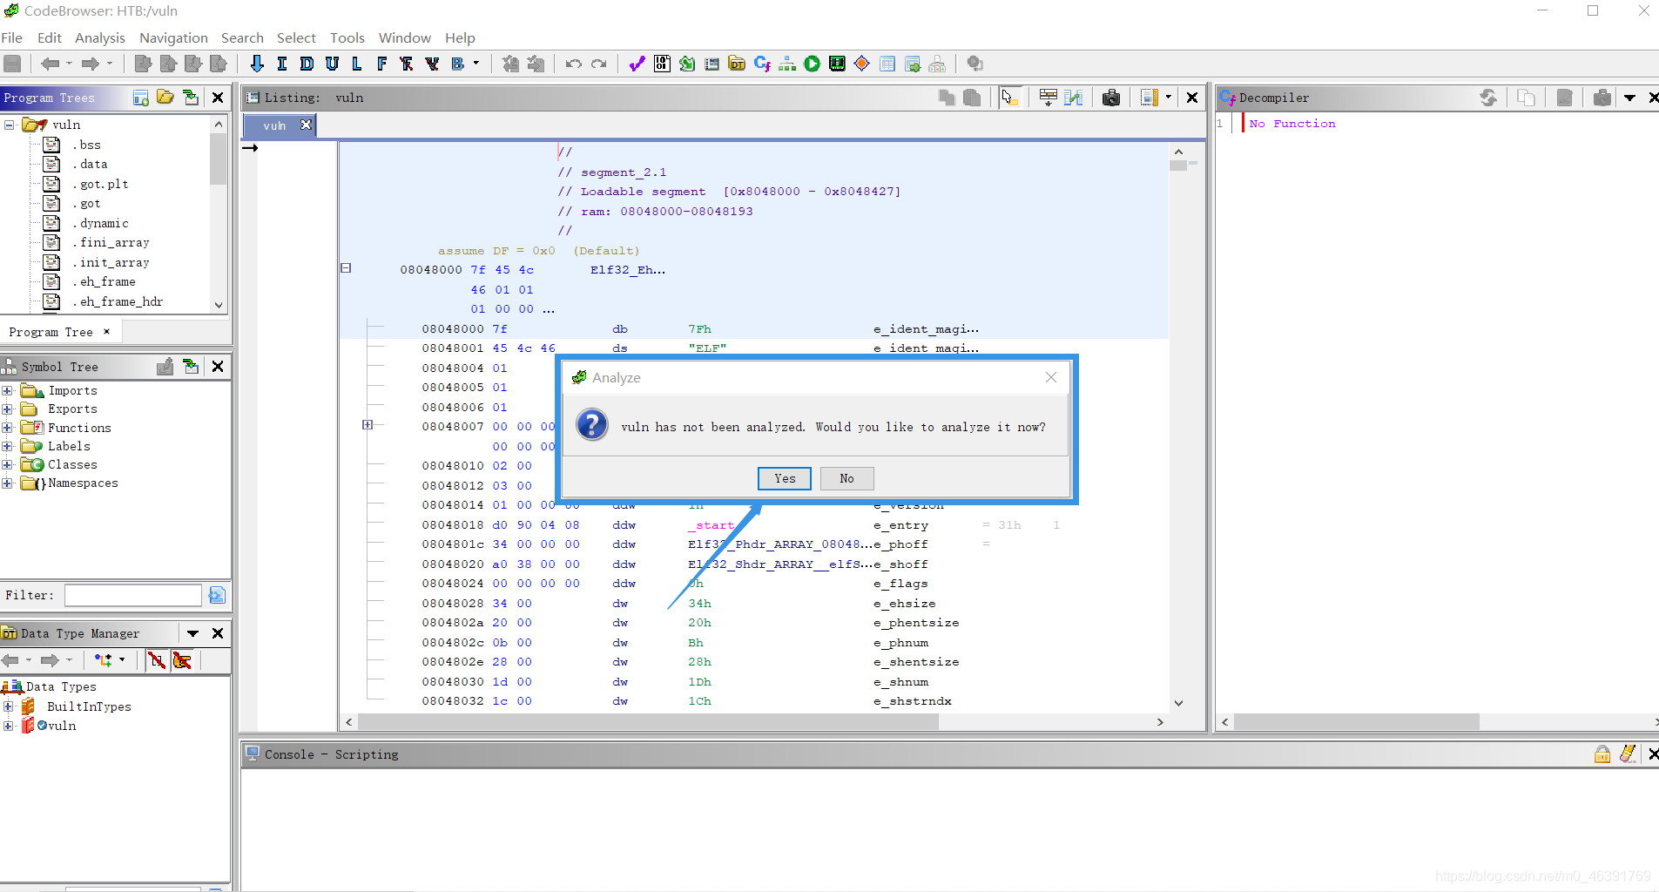Viewport: 1659px width, 892px height.
Task: Click open-folder icon in Program Trees header
Action: pyautogui.click(x=165, y=98)
